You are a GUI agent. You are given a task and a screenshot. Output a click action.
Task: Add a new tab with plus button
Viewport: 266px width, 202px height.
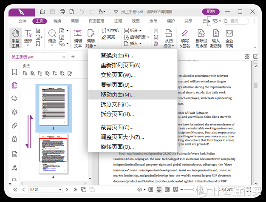pos(73,57)
